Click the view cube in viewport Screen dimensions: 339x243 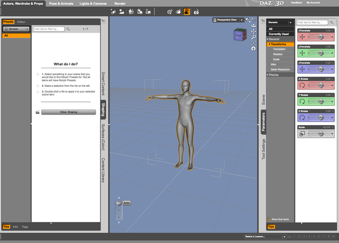click(x=241, y=35)
